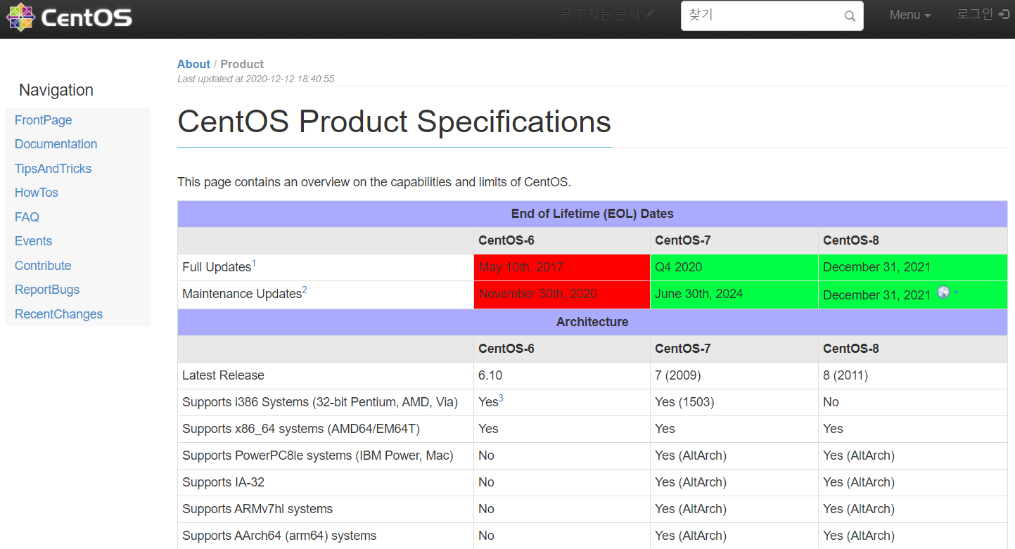Image resolution: width=1015 pixels, height=549 pixels.
Task: Go to the About breadcrumb link
Action: (193, 64)
